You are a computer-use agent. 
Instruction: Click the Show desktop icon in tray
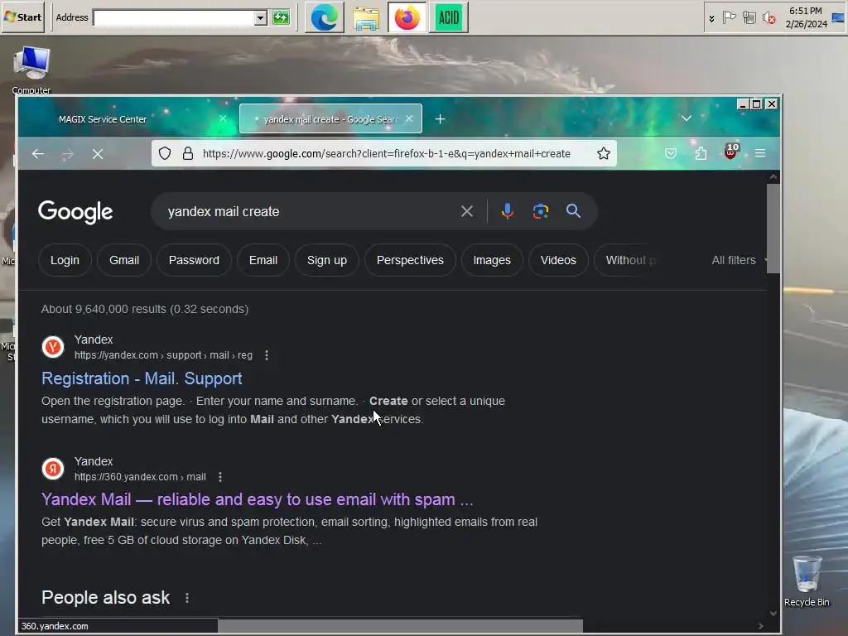838,18
